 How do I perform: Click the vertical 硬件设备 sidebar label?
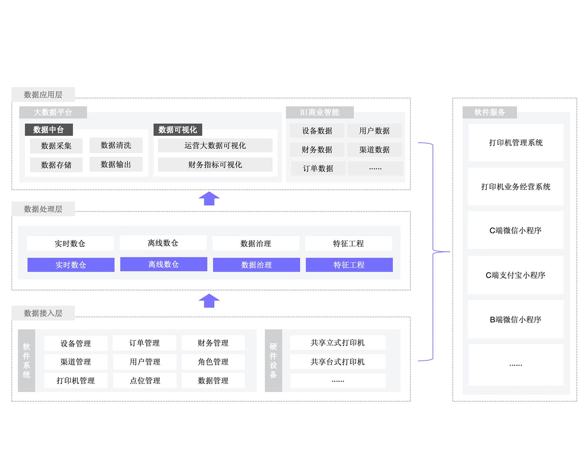[273, 361]
